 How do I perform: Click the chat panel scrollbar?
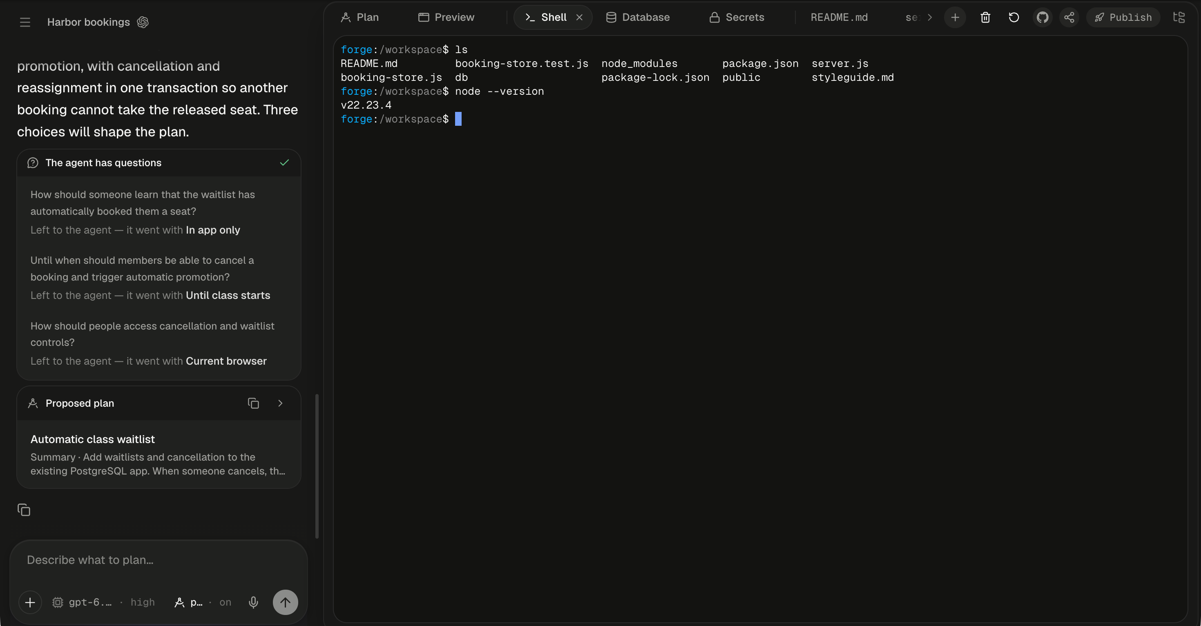[x=317, y=466]
